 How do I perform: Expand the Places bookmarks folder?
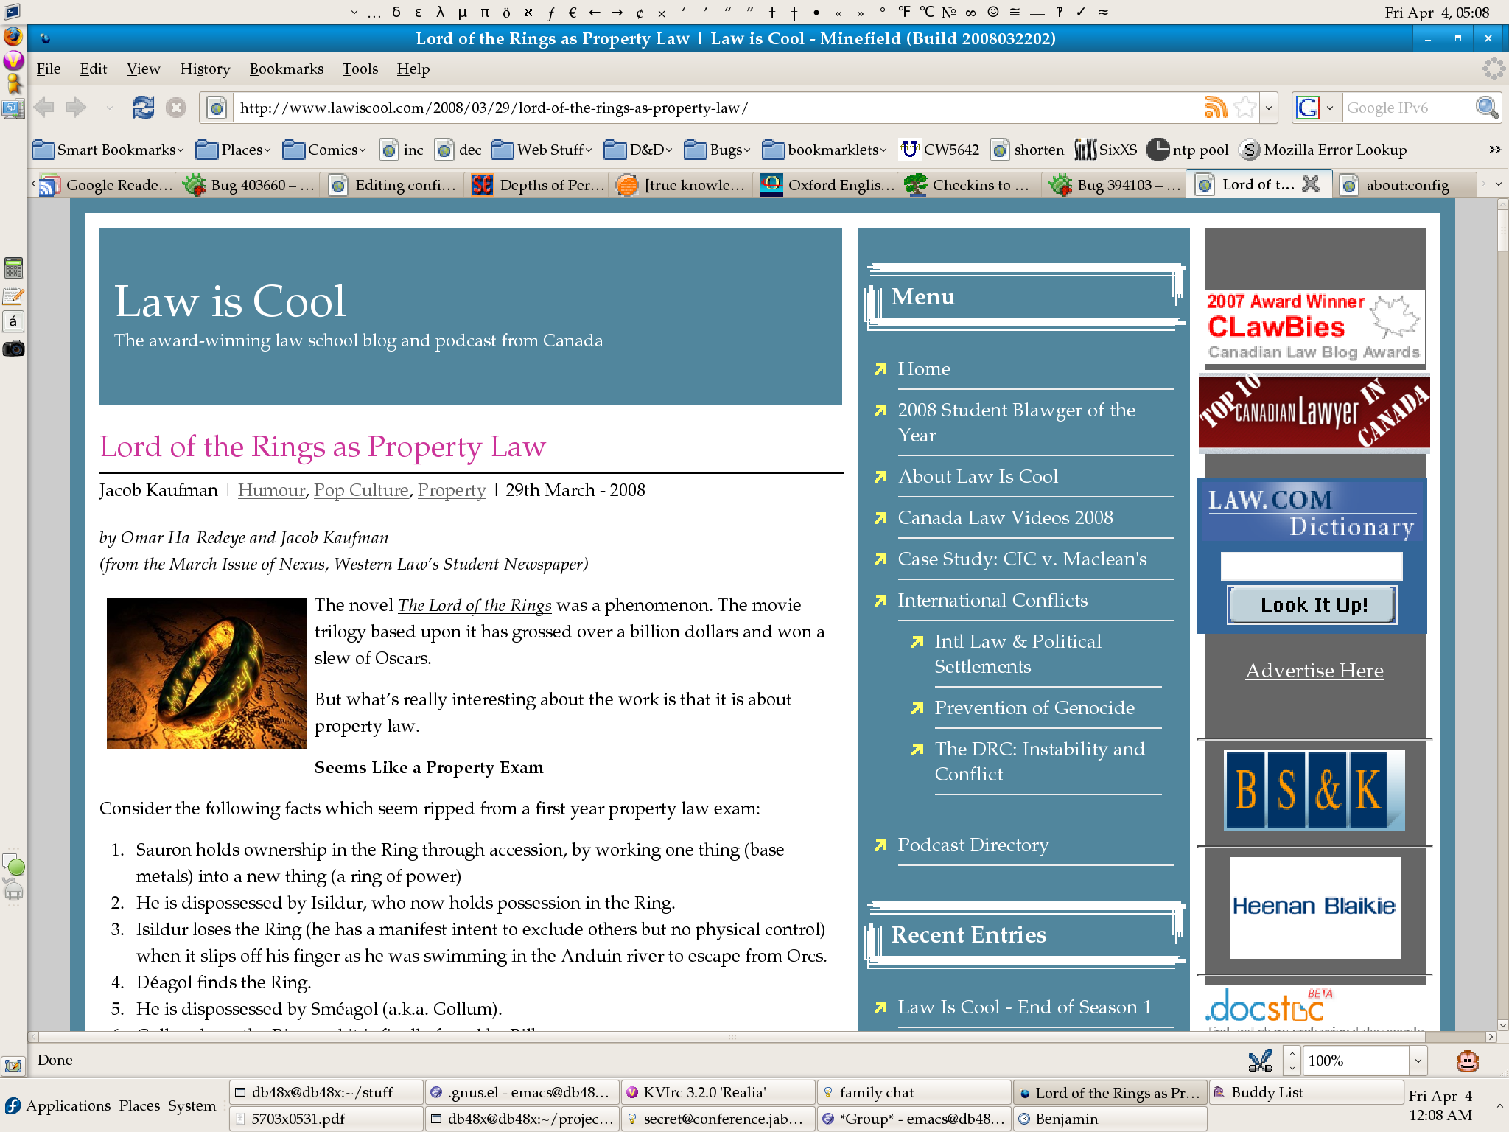point(234,150)
